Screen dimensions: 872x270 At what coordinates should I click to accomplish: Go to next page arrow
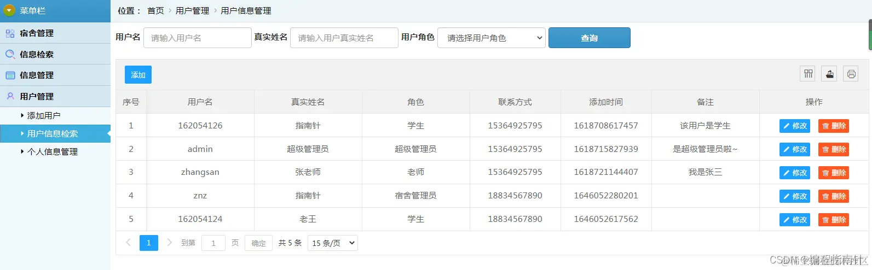coord(169,243)
